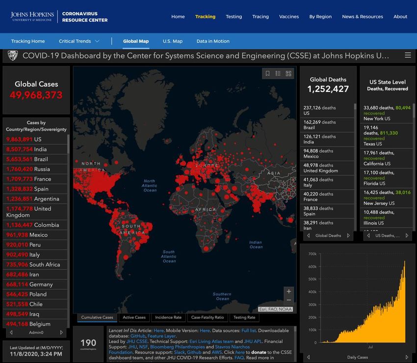
Task: Open the Home nav item
Action: coord(178,17)
